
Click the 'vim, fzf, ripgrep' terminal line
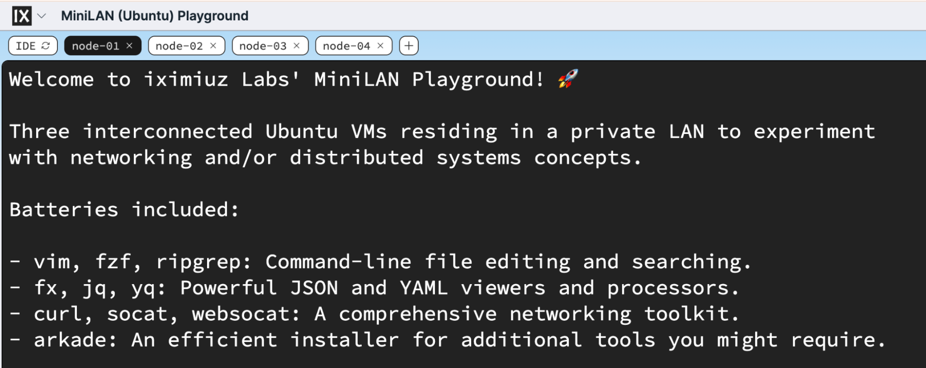(380, 262)
